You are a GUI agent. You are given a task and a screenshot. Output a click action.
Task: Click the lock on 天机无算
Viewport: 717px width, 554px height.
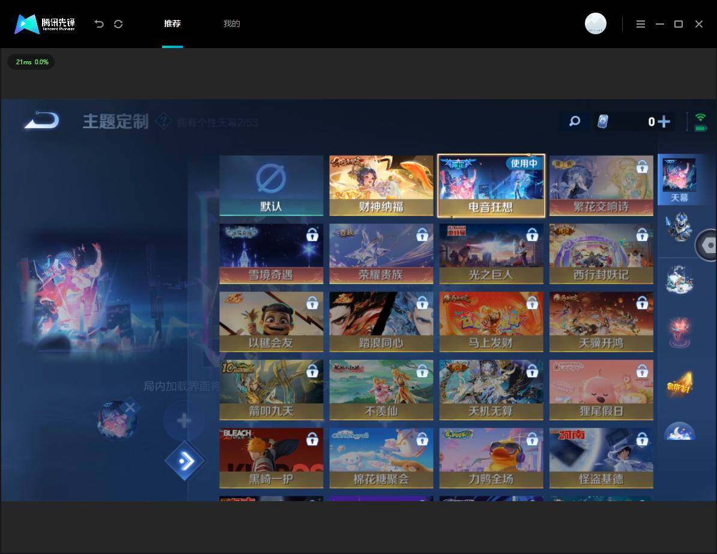532,371
